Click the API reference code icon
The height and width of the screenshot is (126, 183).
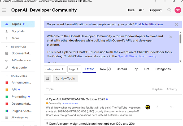[7, 60]
